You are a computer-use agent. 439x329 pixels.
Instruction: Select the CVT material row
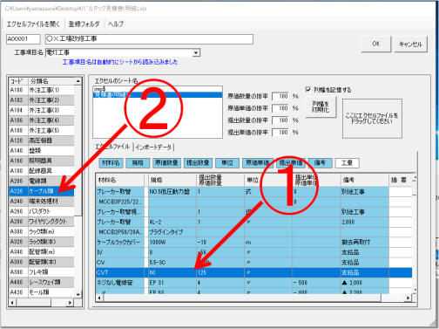tap(253, 272)
